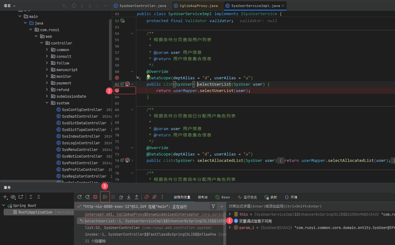The height and width of the screenshot is (245, 395).
Task: Open the thread selector dropdown arrow
Action: 222,206
